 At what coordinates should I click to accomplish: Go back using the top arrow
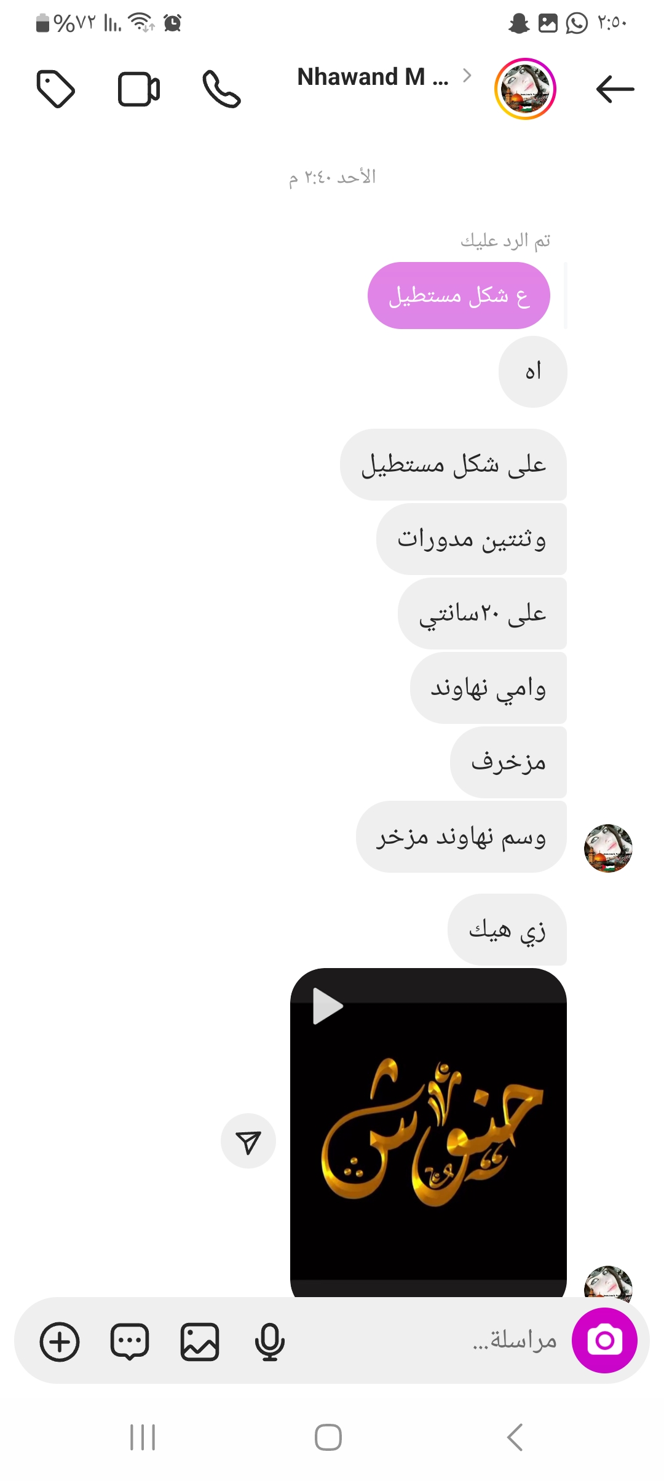tap(615, 89)
